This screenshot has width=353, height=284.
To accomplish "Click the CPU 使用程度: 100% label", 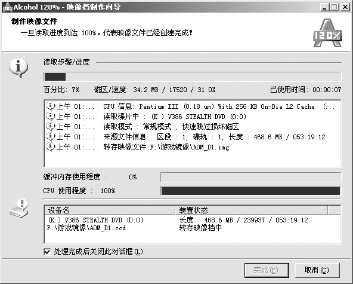I will (x=79, y=191).
